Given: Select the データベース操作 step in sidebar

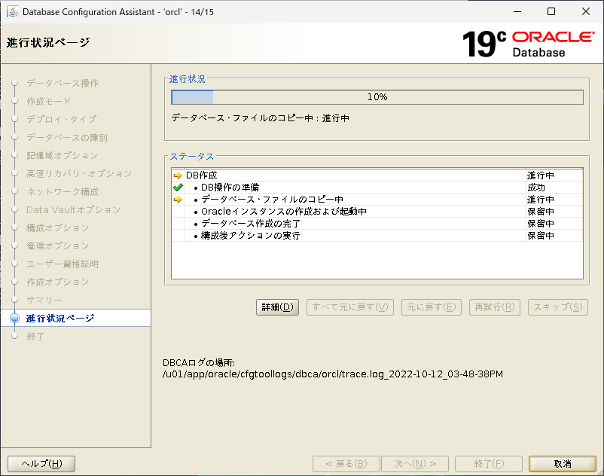Looking at the screenshot, I should coord(63,83).
